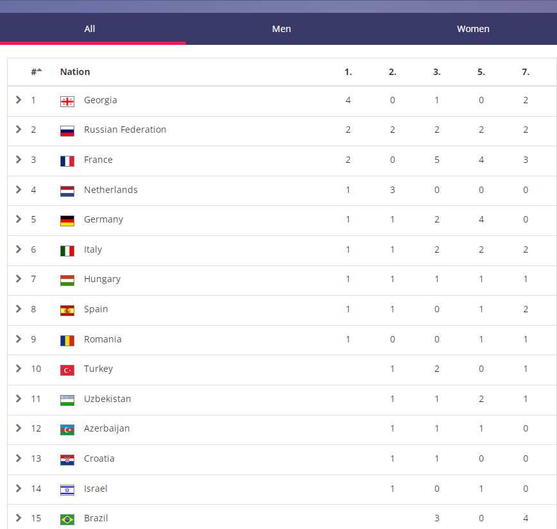
Task: Click the Germany flag icon
Action: 67,221
